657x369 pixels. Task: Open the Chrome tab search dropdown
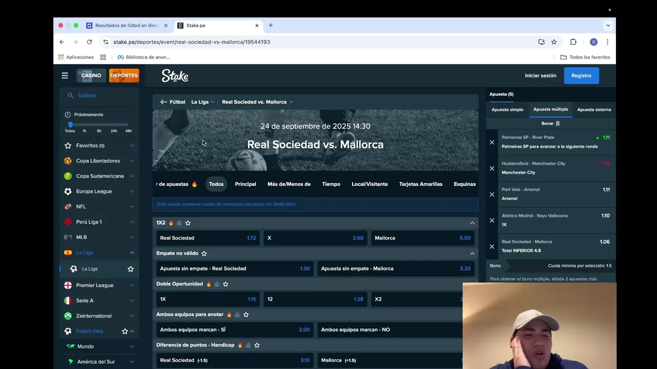pos(608,25)
